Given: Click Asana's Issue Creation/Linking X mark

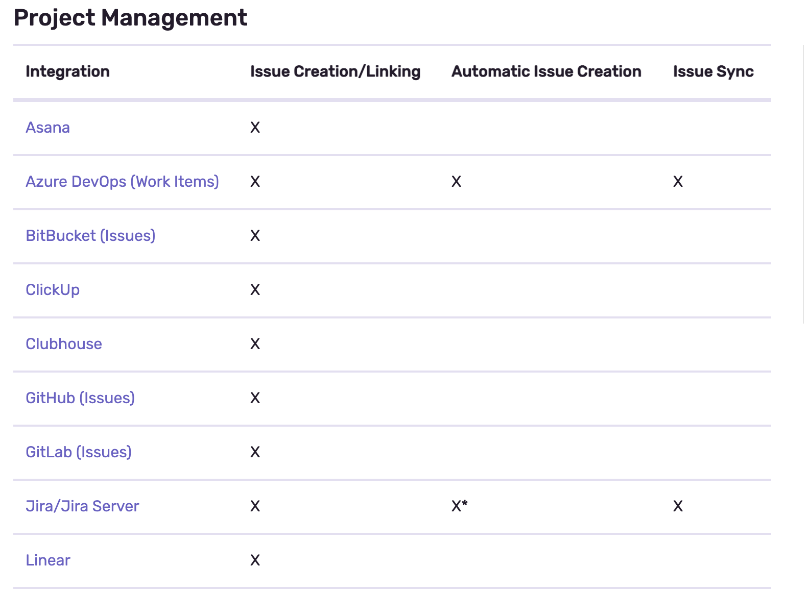Looking at the screenshot, I should pyautogui.click(x=255, y=128).
